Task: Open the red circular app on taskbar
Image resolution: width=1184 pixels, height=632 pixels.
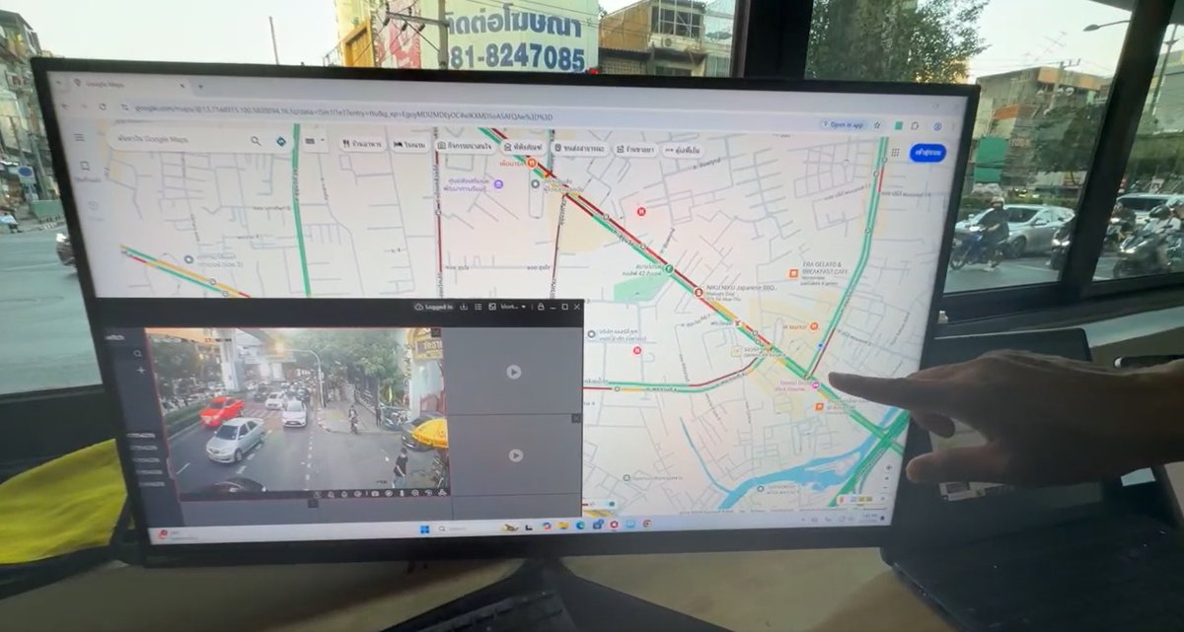Action: pyautogui.click(x=614, y=525)
